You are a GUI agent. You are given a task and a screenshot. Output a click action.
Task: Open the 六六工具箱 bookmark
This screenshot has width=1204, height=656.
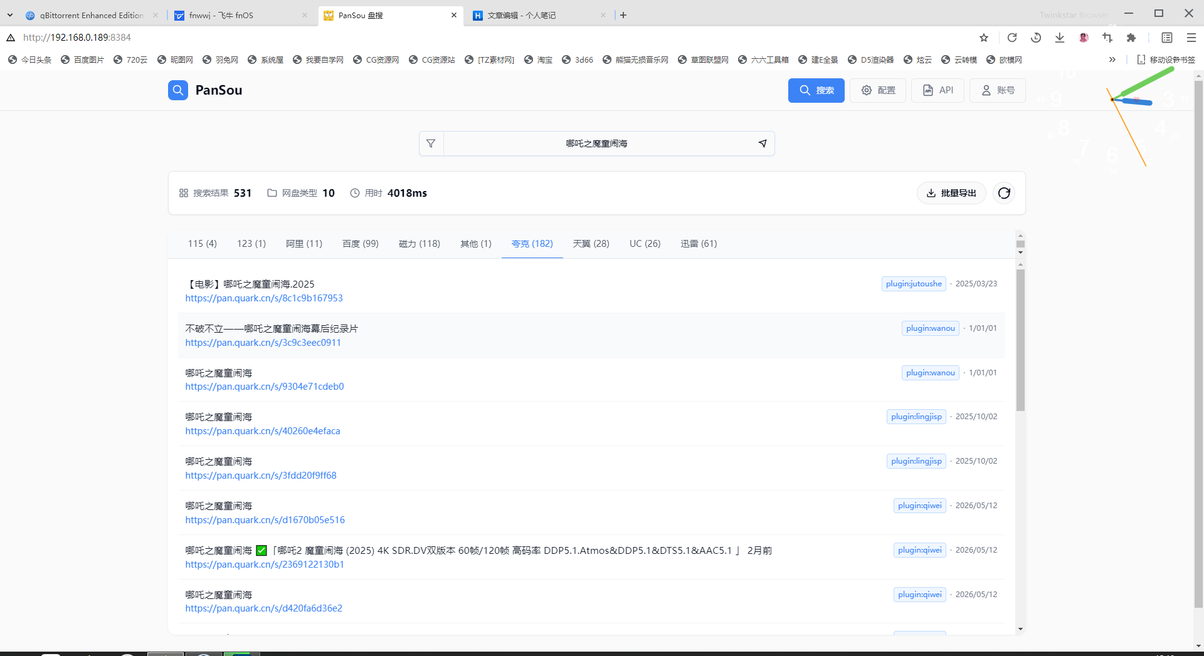763,60
